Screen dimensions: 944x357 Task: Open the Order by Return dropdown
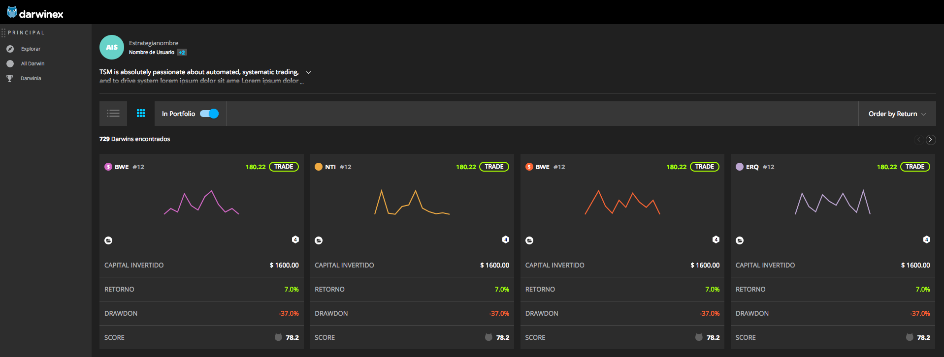[897, 114]
